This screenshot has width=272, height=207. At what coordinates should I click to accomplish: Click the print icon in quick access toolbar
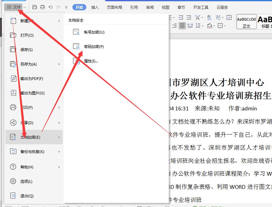42,7
